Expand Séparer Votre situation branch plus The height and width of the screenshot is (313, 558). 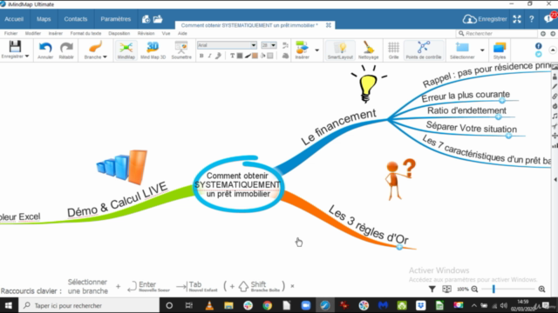point(508,136)
